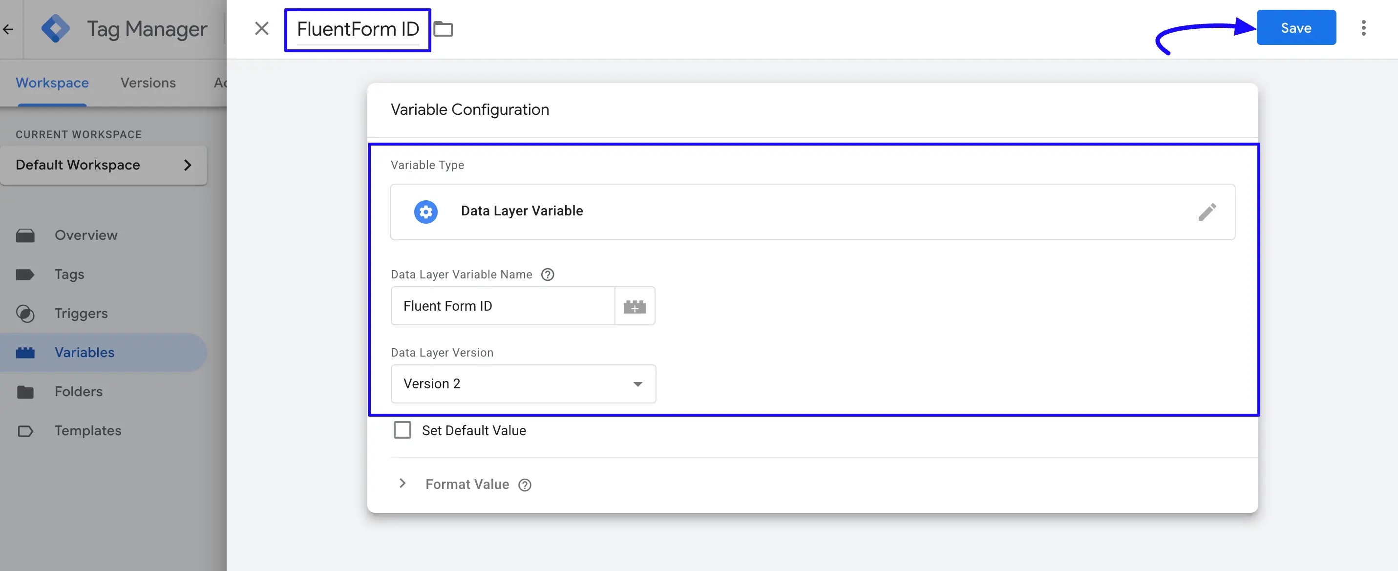
Task: Click the Overview icon in the sidebar
Action: click(25, 235)
